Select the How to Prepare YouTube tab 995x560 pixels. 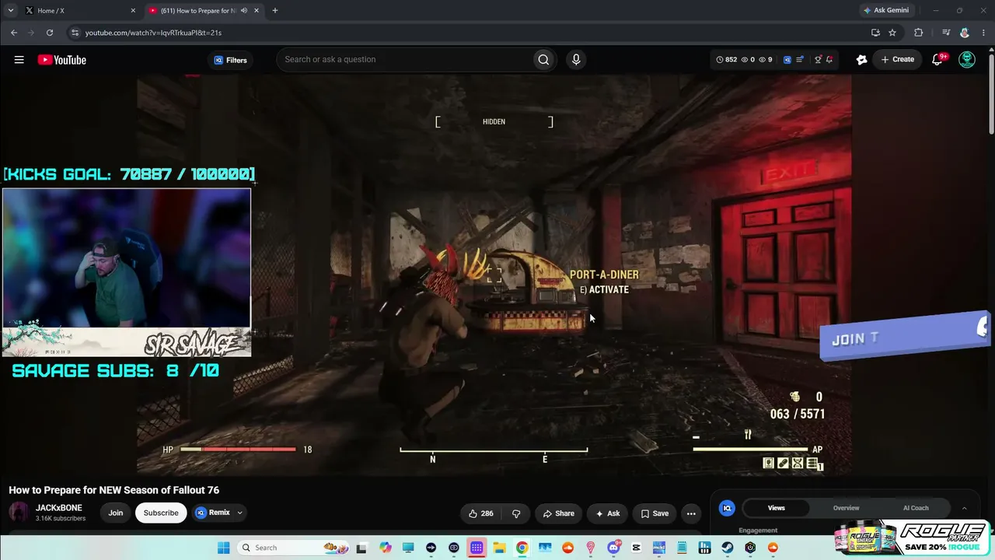click(204, 11)
